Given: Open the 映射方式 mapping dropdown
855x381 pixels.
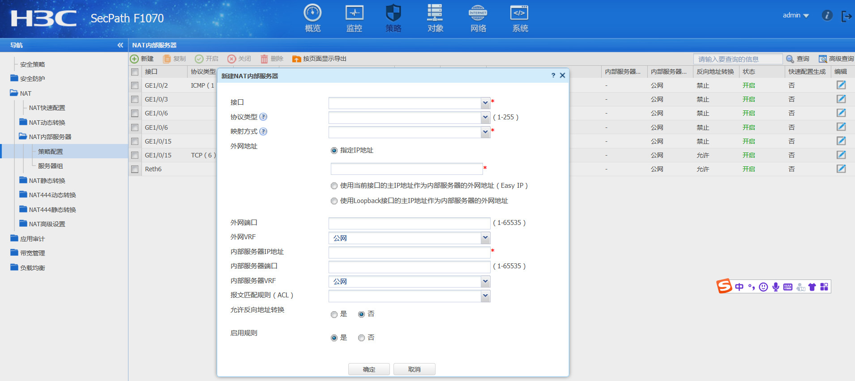Looking at the screenshot, I should click(x=485, y=132).
